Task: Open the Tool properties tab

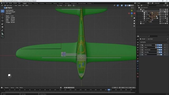Action: click(x=138, y=39)
